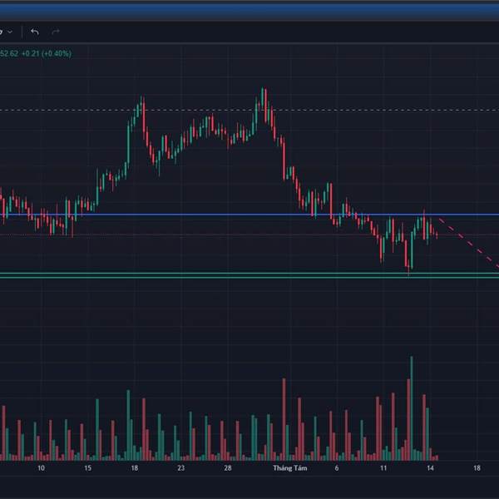
Task: Click the 18 label between 15 and 23
Action: (135, 467)
